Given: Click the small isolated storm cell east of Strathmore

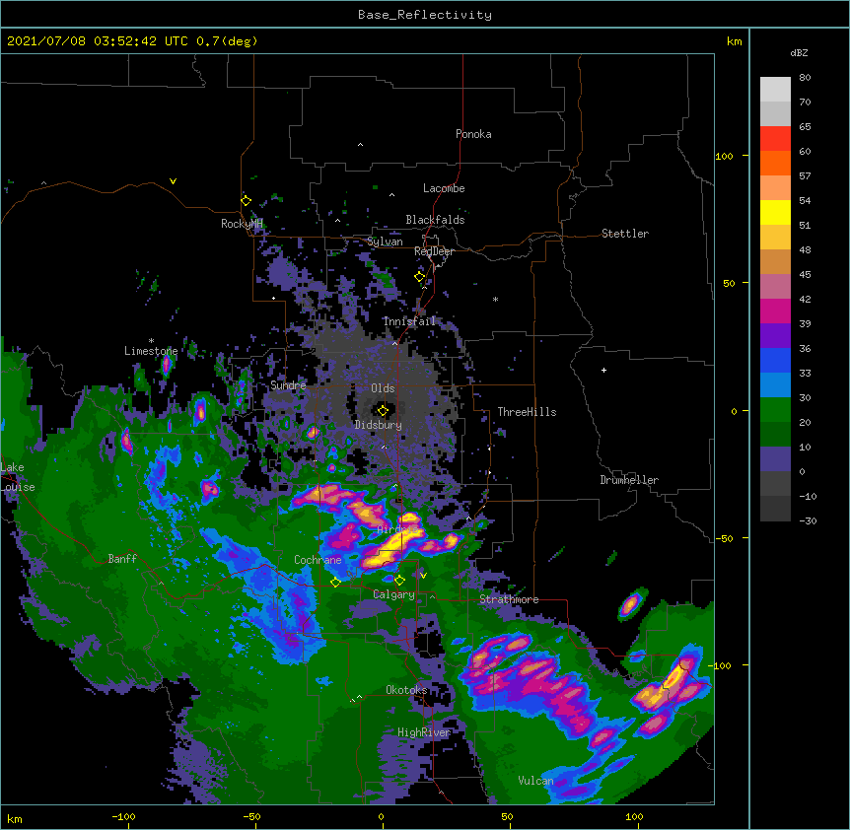Looking at the screenshot, I should (630, 604).
